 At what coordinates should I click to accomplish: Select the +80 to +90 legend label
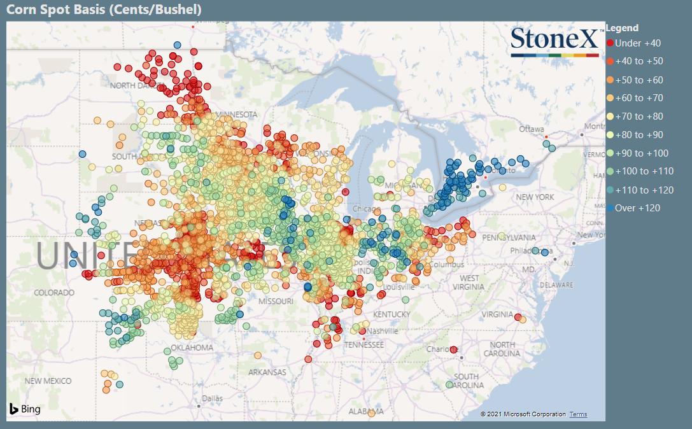click(639, 134)
